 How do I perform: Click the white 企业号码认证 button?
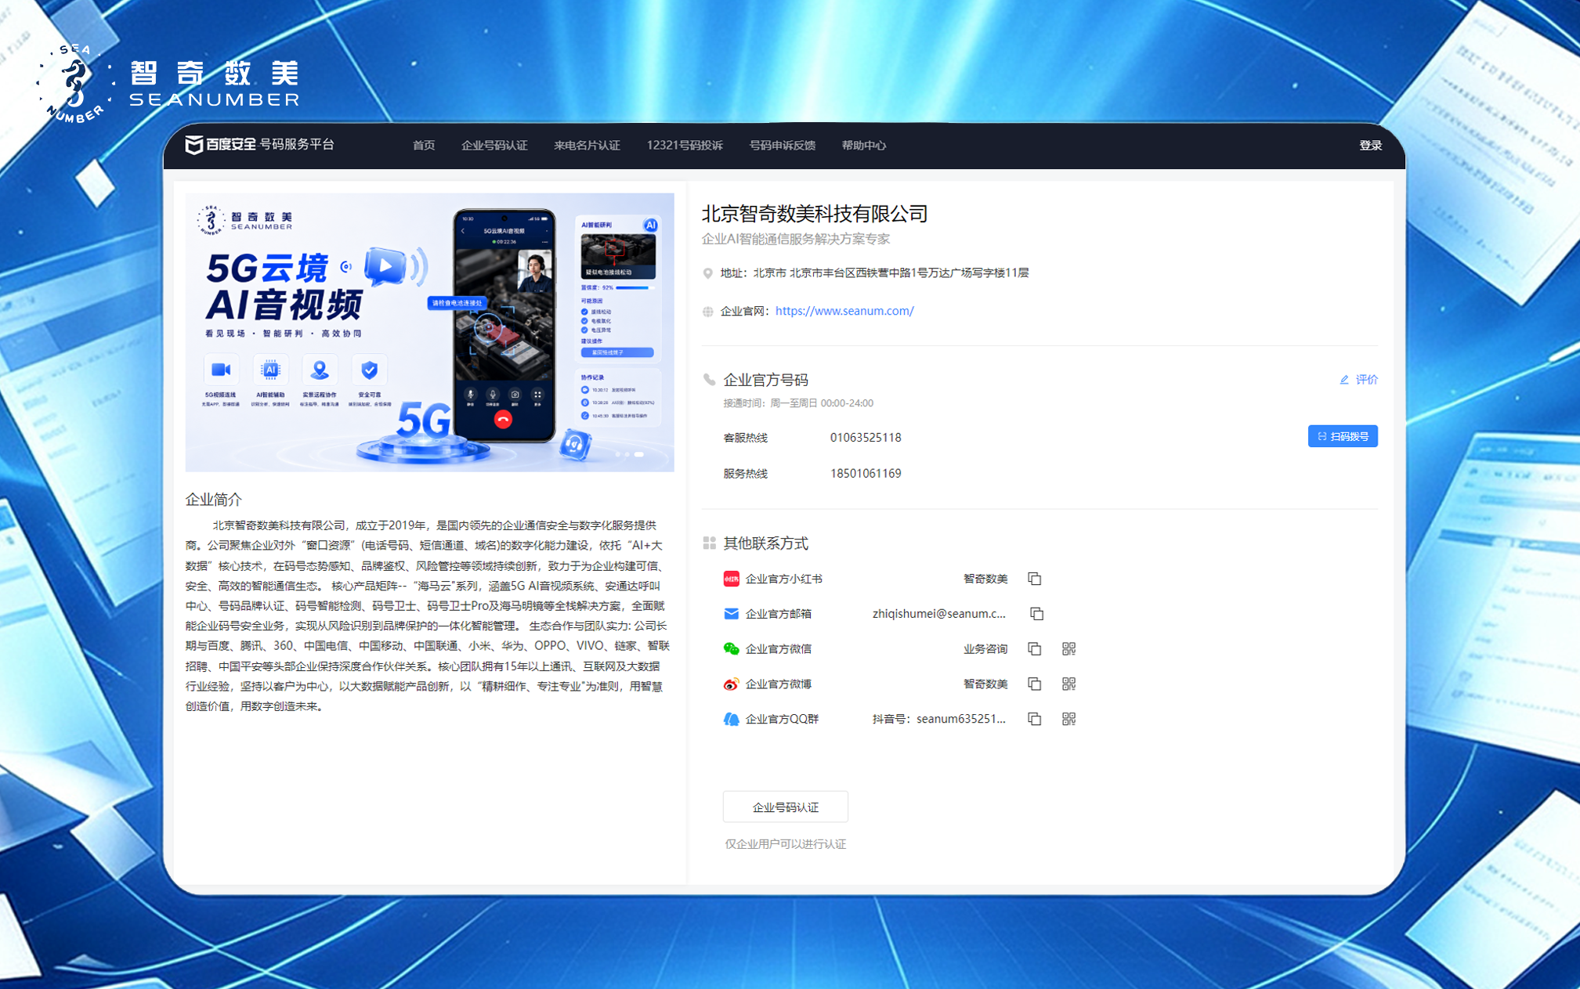coord(785,807)
